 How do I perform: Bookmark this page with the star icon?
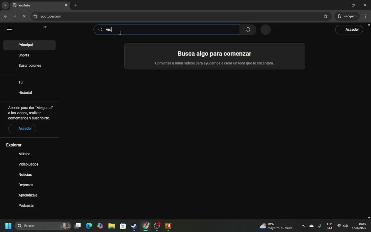pos(326,16)
